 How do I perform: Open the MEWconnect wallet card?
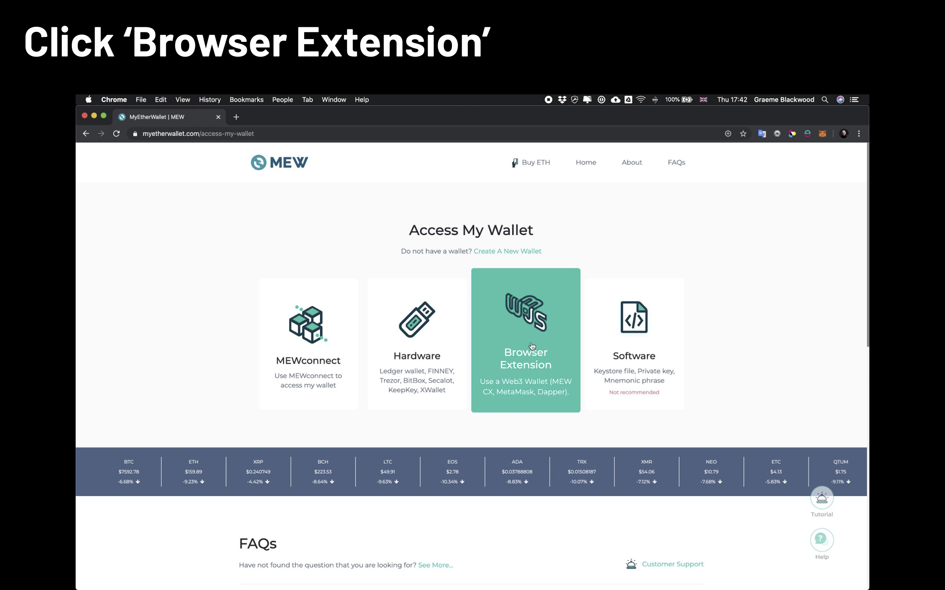tap(308, 344)
